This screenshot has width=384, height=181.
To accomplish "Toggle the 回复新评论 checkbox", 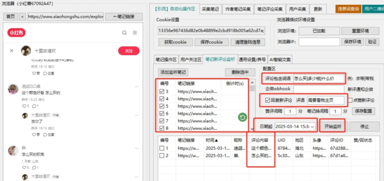I will click(267, 100).
